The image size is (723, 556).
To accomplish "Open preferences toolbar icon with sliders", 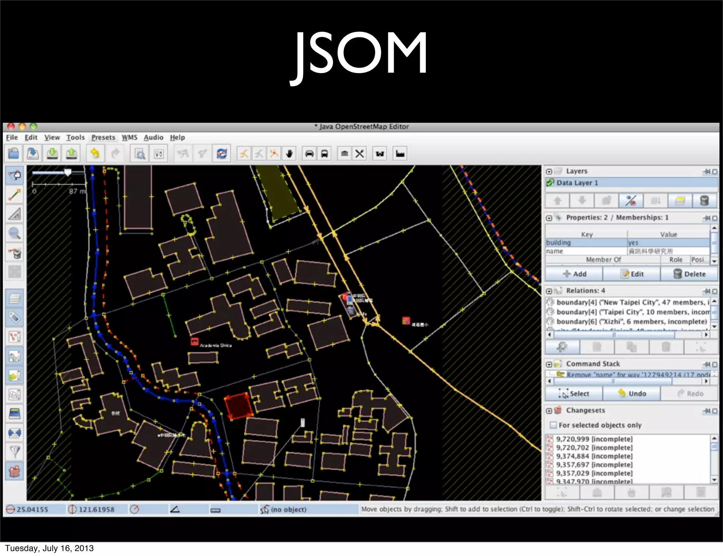I will 159,154.
